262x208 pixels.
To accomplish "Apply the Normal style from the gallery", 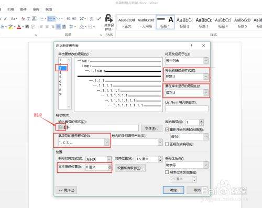I will click(127, 23).
